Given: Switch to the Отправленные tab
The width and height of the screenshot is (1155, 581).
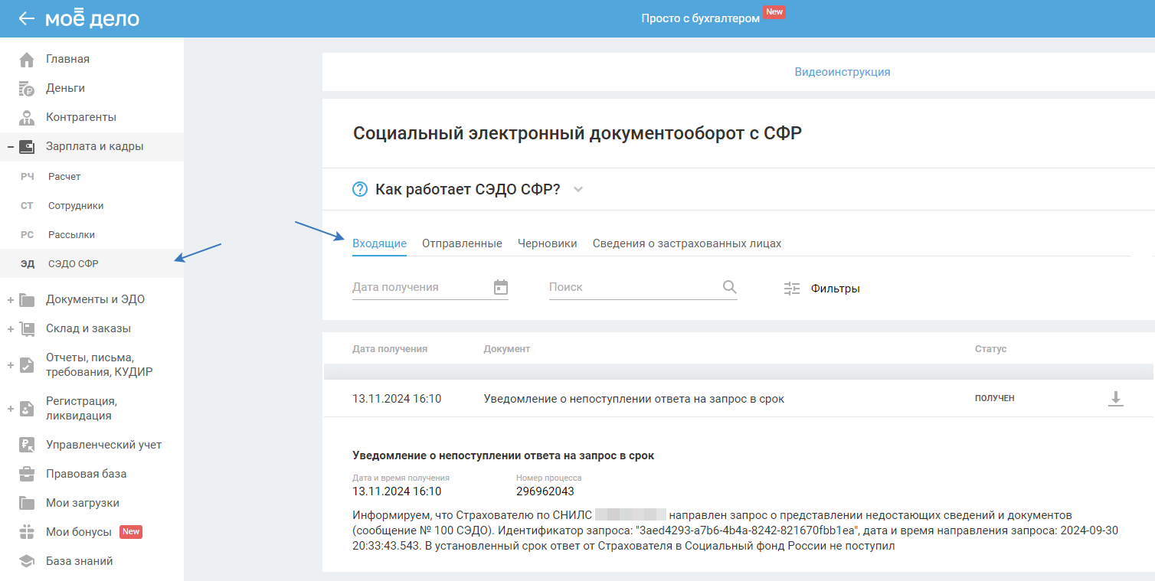Looking at the screenshot, I should [x=462, y=243].
